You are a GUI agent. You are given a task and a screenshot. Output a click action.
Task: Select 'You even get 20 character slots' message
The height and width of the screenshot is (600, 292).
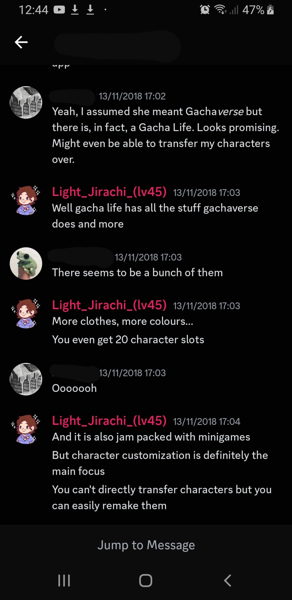(x=128, y=340)
